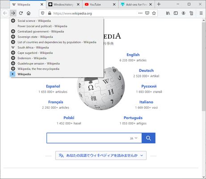Screen dimensions: 206x179
Task: Expand the JA search language dropdown
Action: [134, 138]
